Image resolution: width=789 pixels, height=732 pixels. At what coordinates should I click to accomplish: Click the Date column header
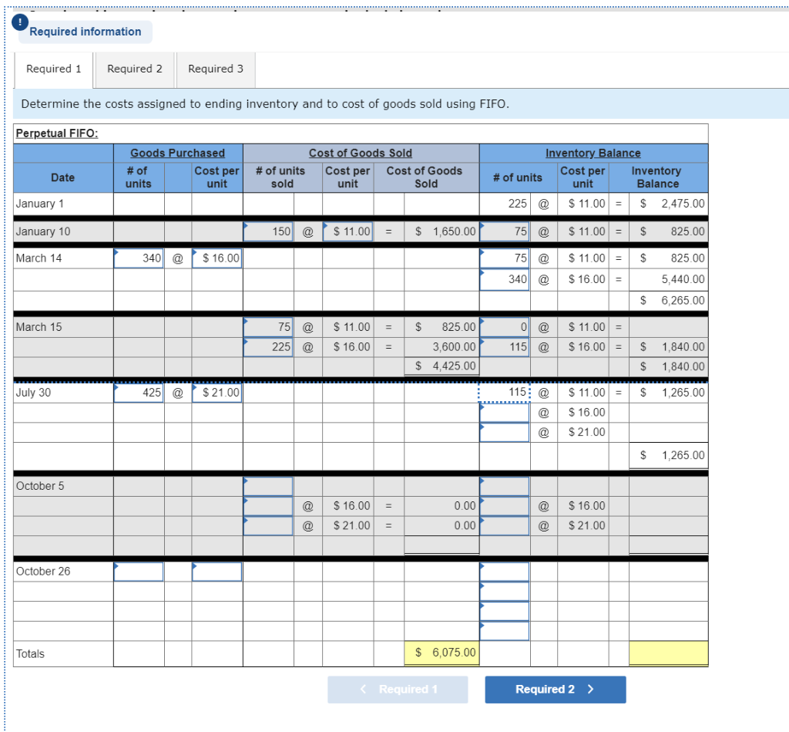click(63, 178)
